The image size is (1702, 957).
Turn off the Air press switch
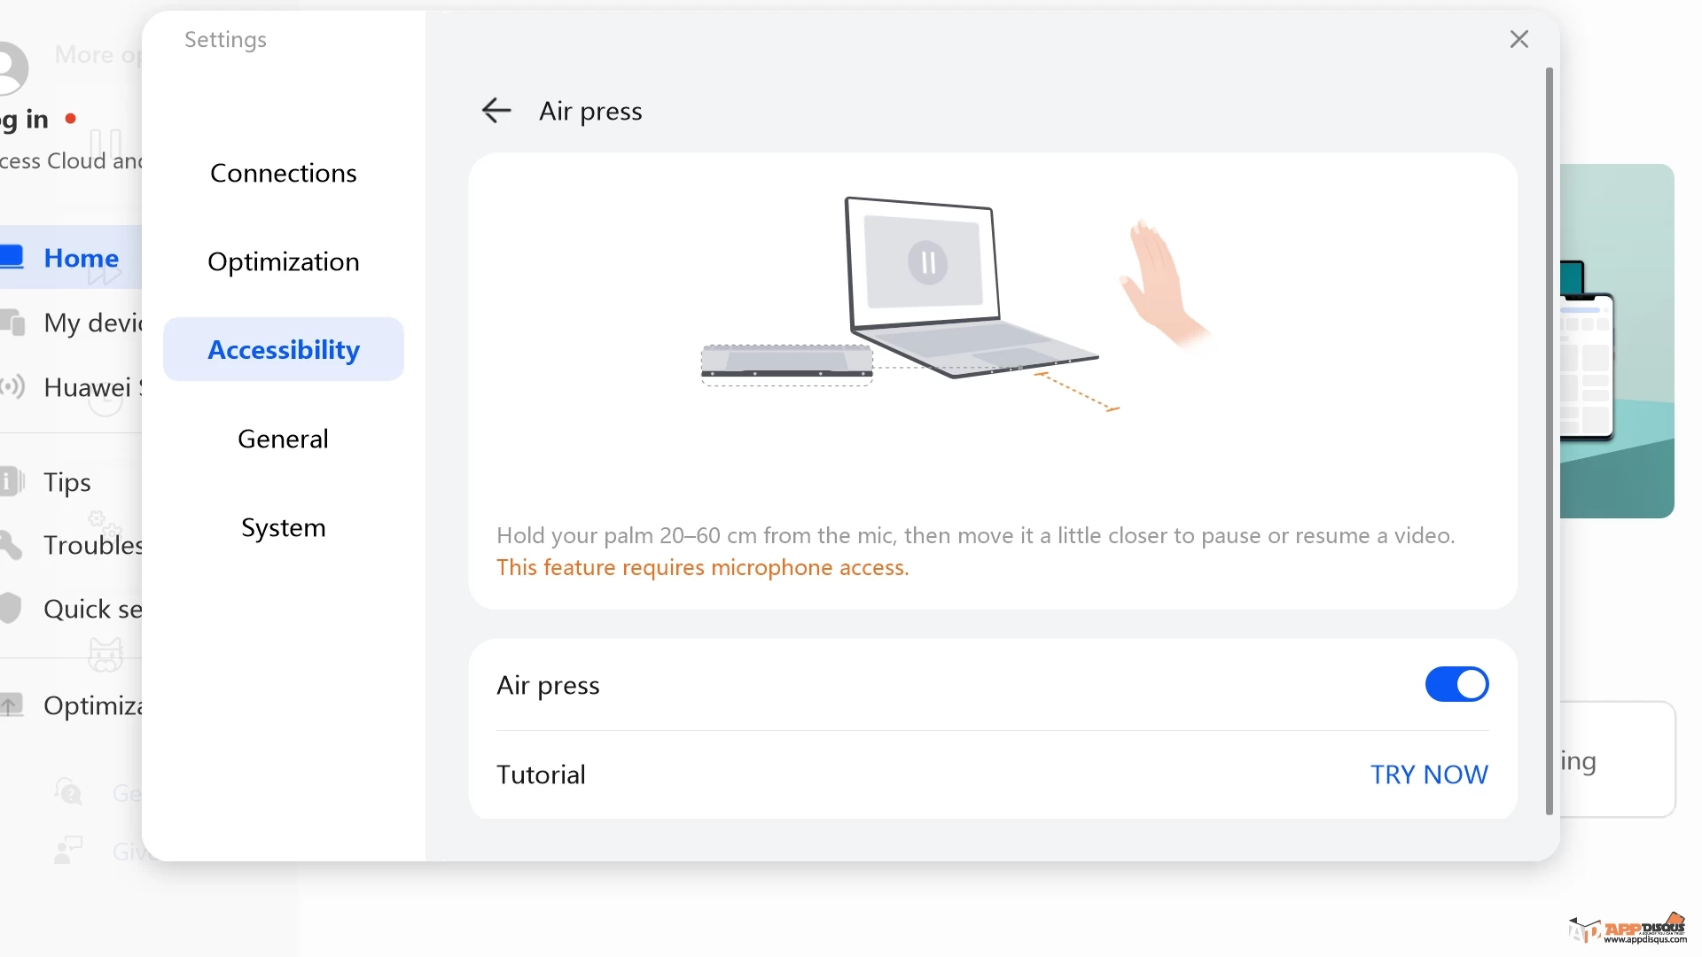click(1456, 685)
